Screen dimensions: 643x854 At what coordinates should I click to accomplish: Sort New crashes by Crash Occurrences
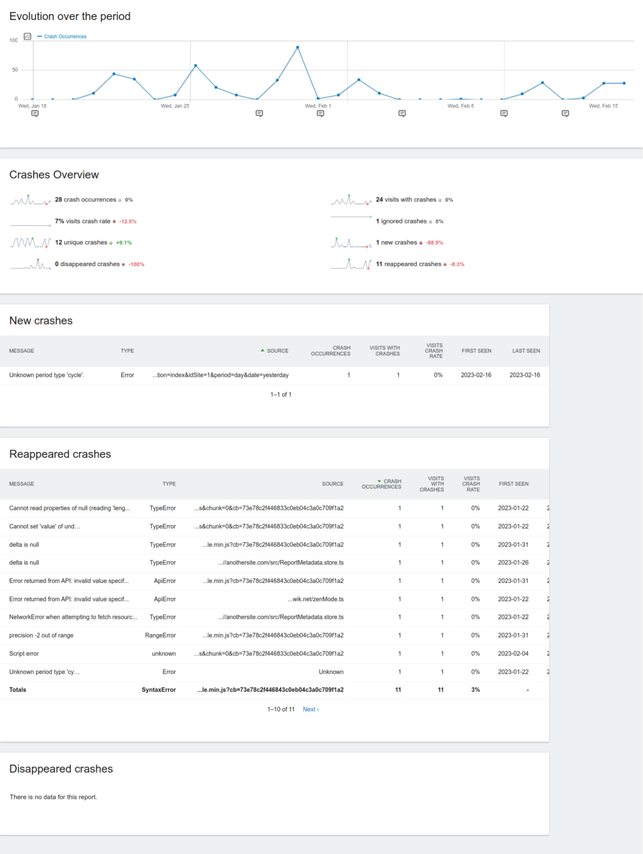(x=331, y=351)
